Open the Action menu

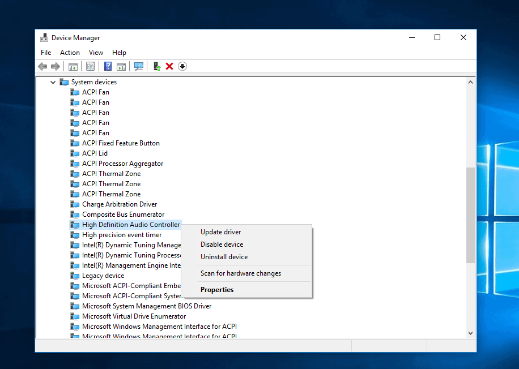pyautogui.click(x=70, y=52)
